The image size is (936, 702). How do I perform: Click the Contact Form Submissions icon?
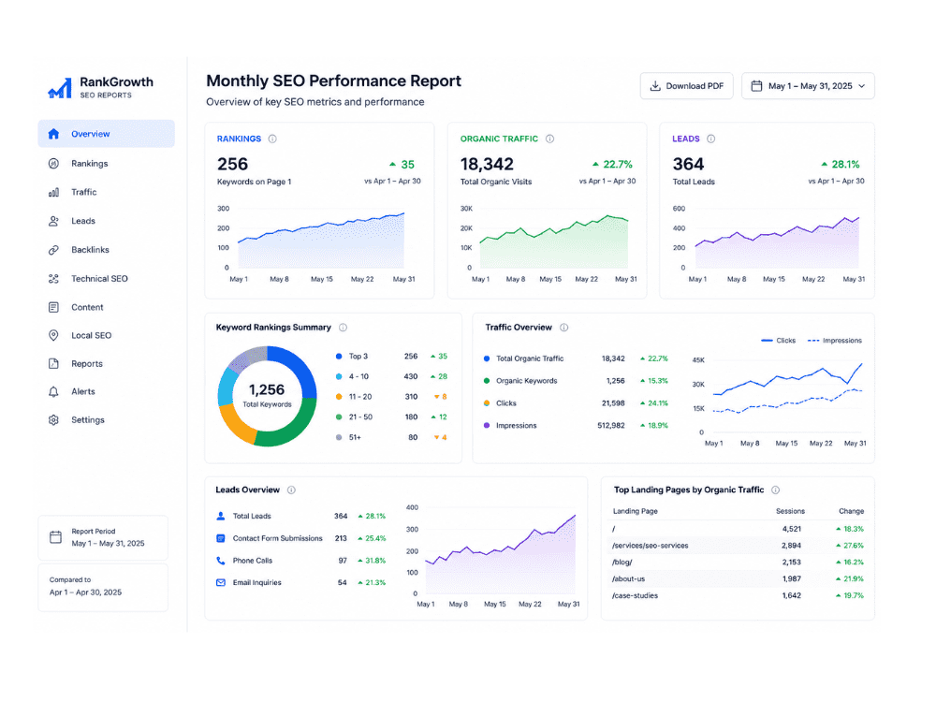tap(221, 538)
